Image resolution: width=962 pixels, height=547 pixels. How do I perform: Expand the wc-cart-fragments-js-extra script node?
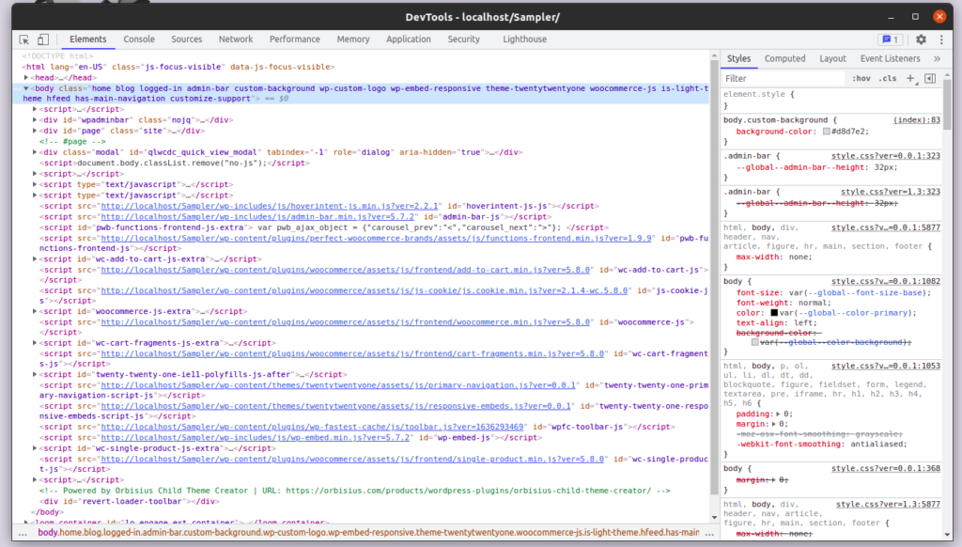(35, 343)
